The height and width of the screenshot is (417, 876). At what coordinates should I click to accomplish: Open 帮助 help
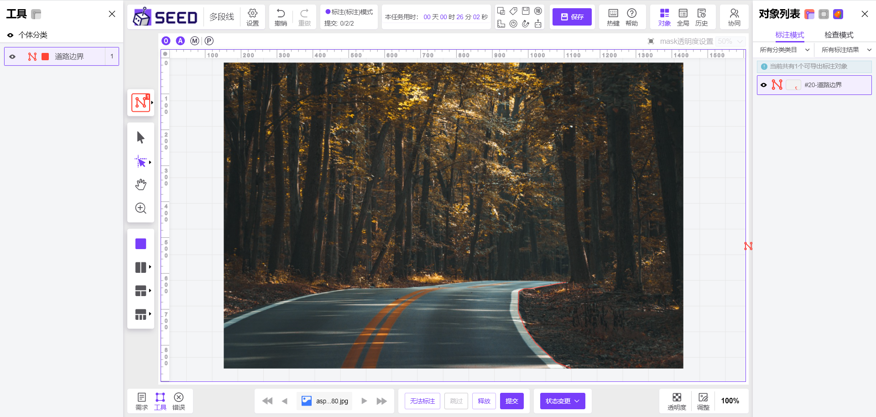631,17
